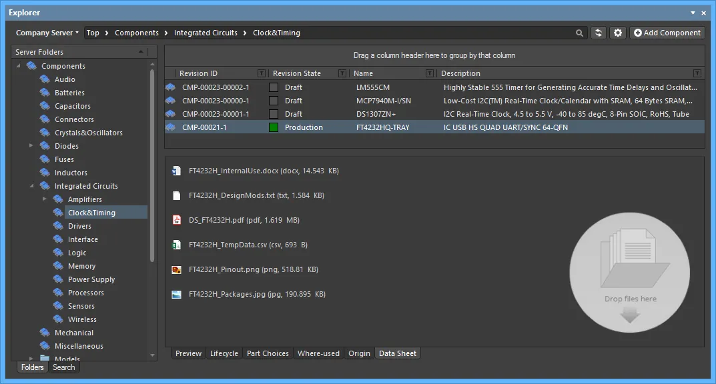Click the Drop files here target
Screen dimensions: 716x384
(630, 273)
